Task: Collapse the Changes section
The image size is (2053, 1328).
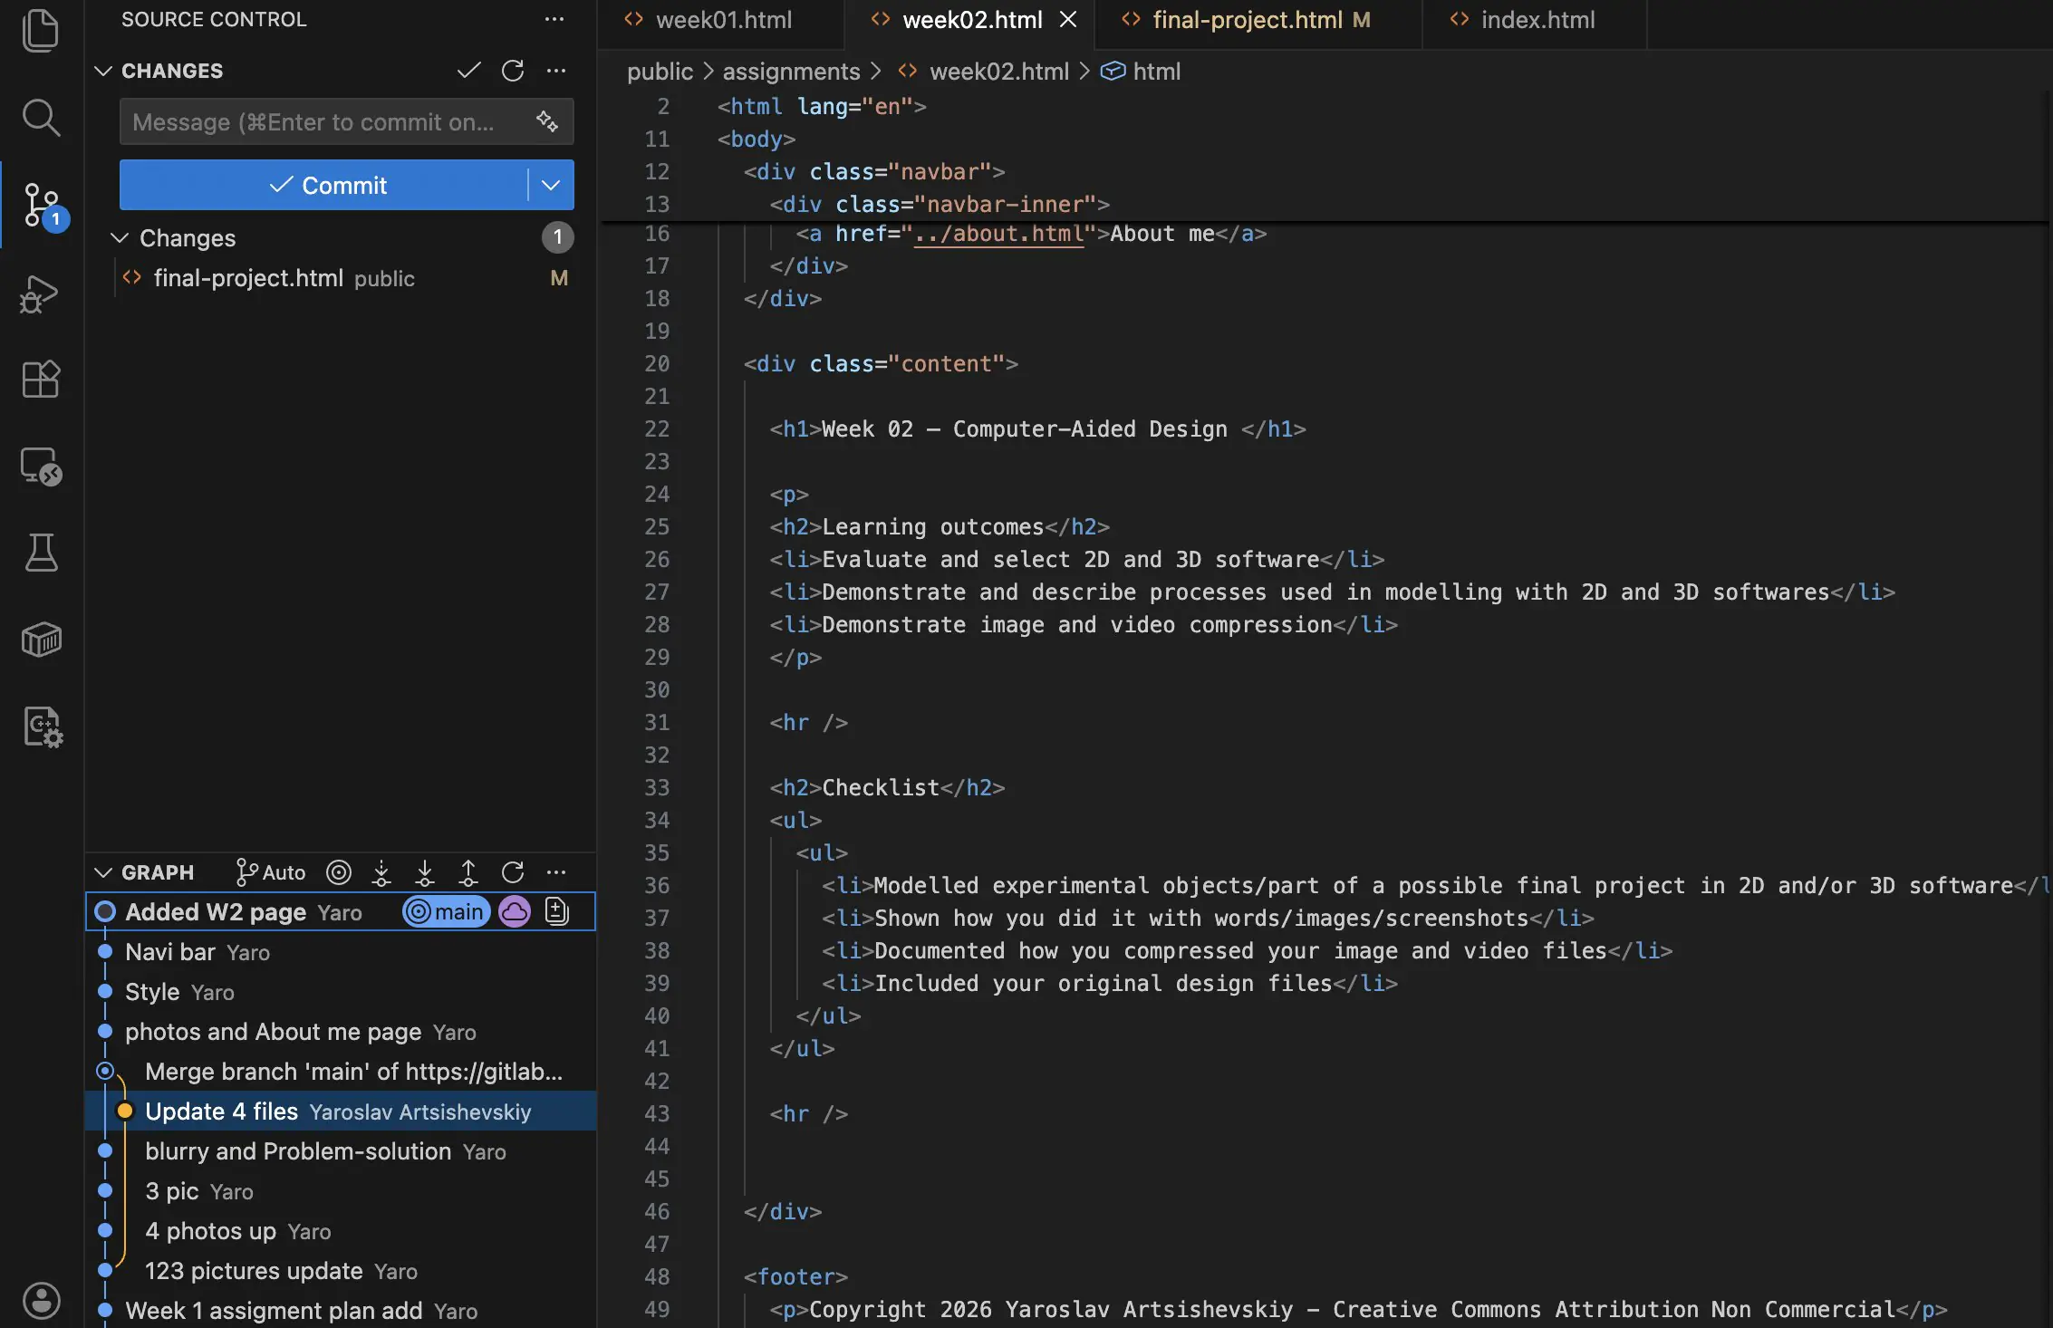Action: (102, 70)
